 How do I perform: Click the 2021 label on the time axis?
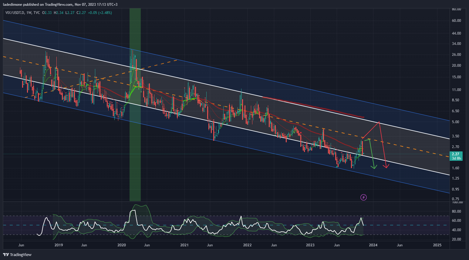[184, 245]
